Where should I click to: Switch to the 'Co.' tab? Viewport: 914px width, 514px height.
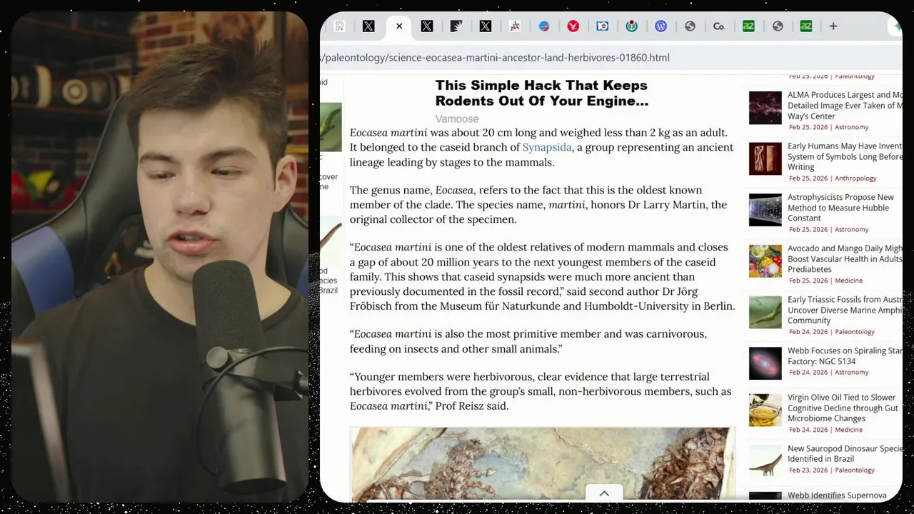(719, 26)
